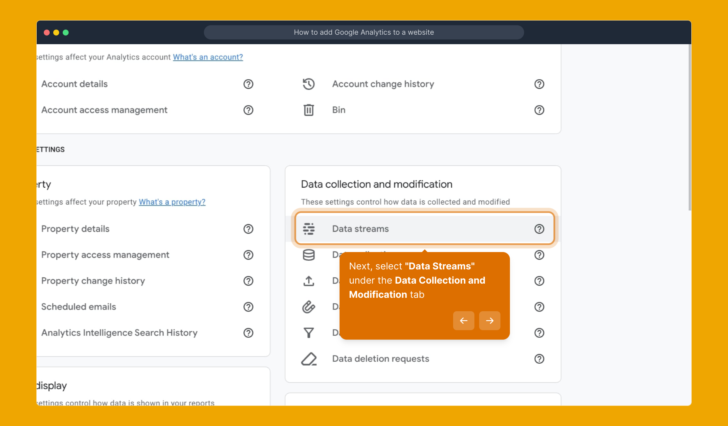The width and height of the screenshot is (728, 426).
Task: Select the Account access management setting
Action: click(x=104, y=110)
